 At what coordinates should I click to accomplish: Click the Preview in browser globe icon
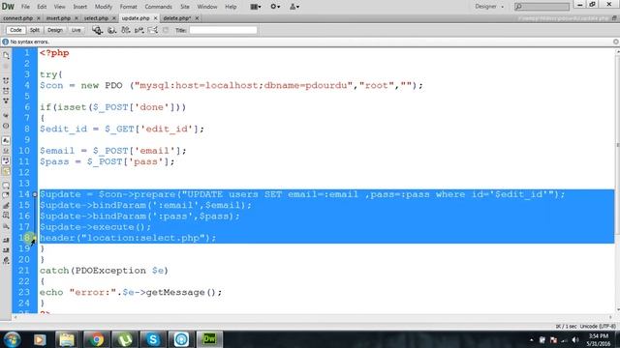(112, 30)
